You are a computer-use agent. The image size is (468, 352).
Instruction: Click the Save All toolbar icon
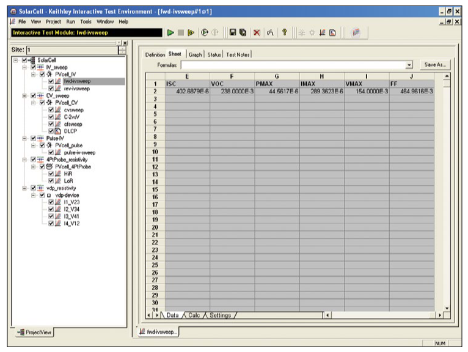[x=243, y=32]
